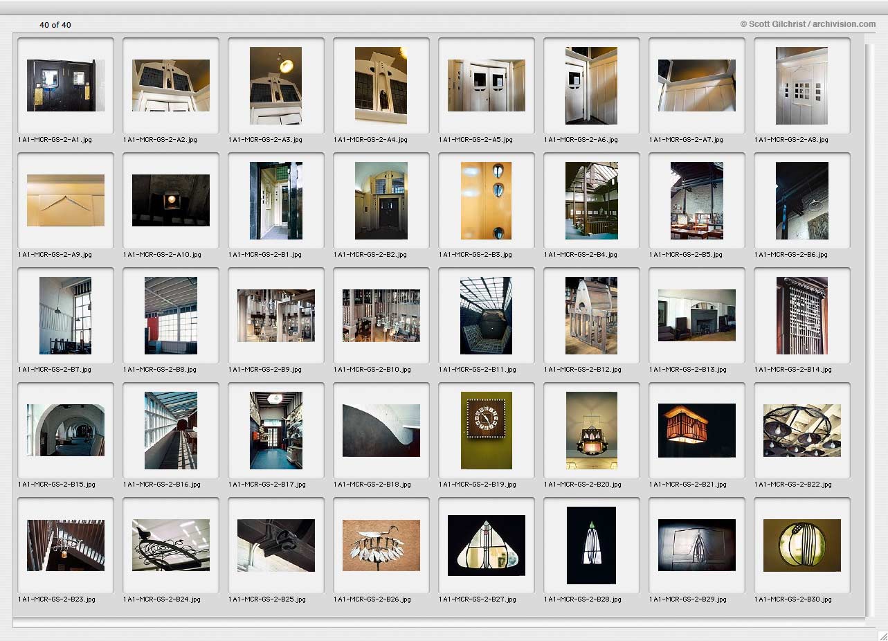
Task: Click filename label 1A1-MCR-GS-2-B11.jpg
Action: [478, 370]
